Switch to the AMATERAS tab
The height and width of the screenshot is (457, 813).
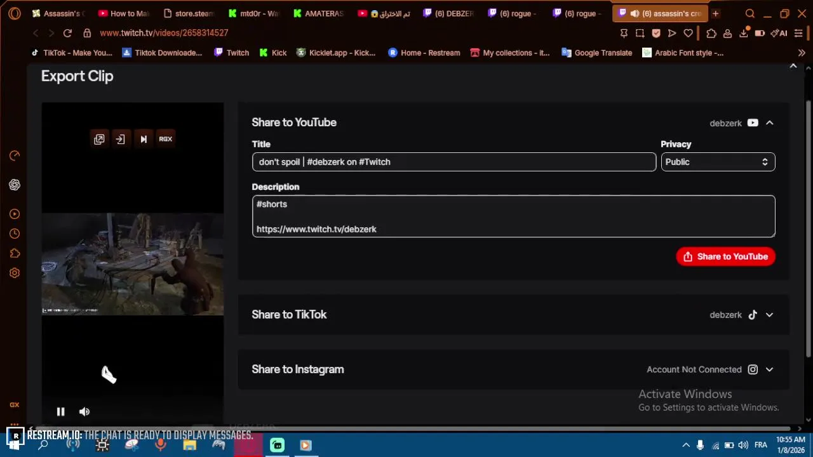pyautogui.click(x=319, y=13)
